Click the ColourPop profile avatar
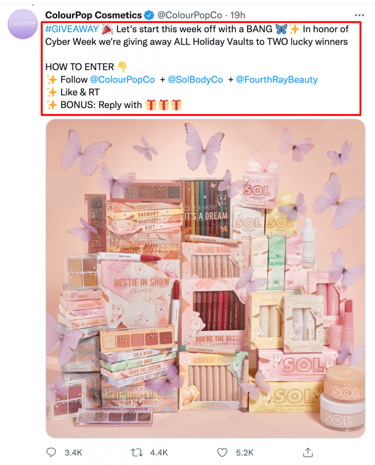 (x=23, y=24)
